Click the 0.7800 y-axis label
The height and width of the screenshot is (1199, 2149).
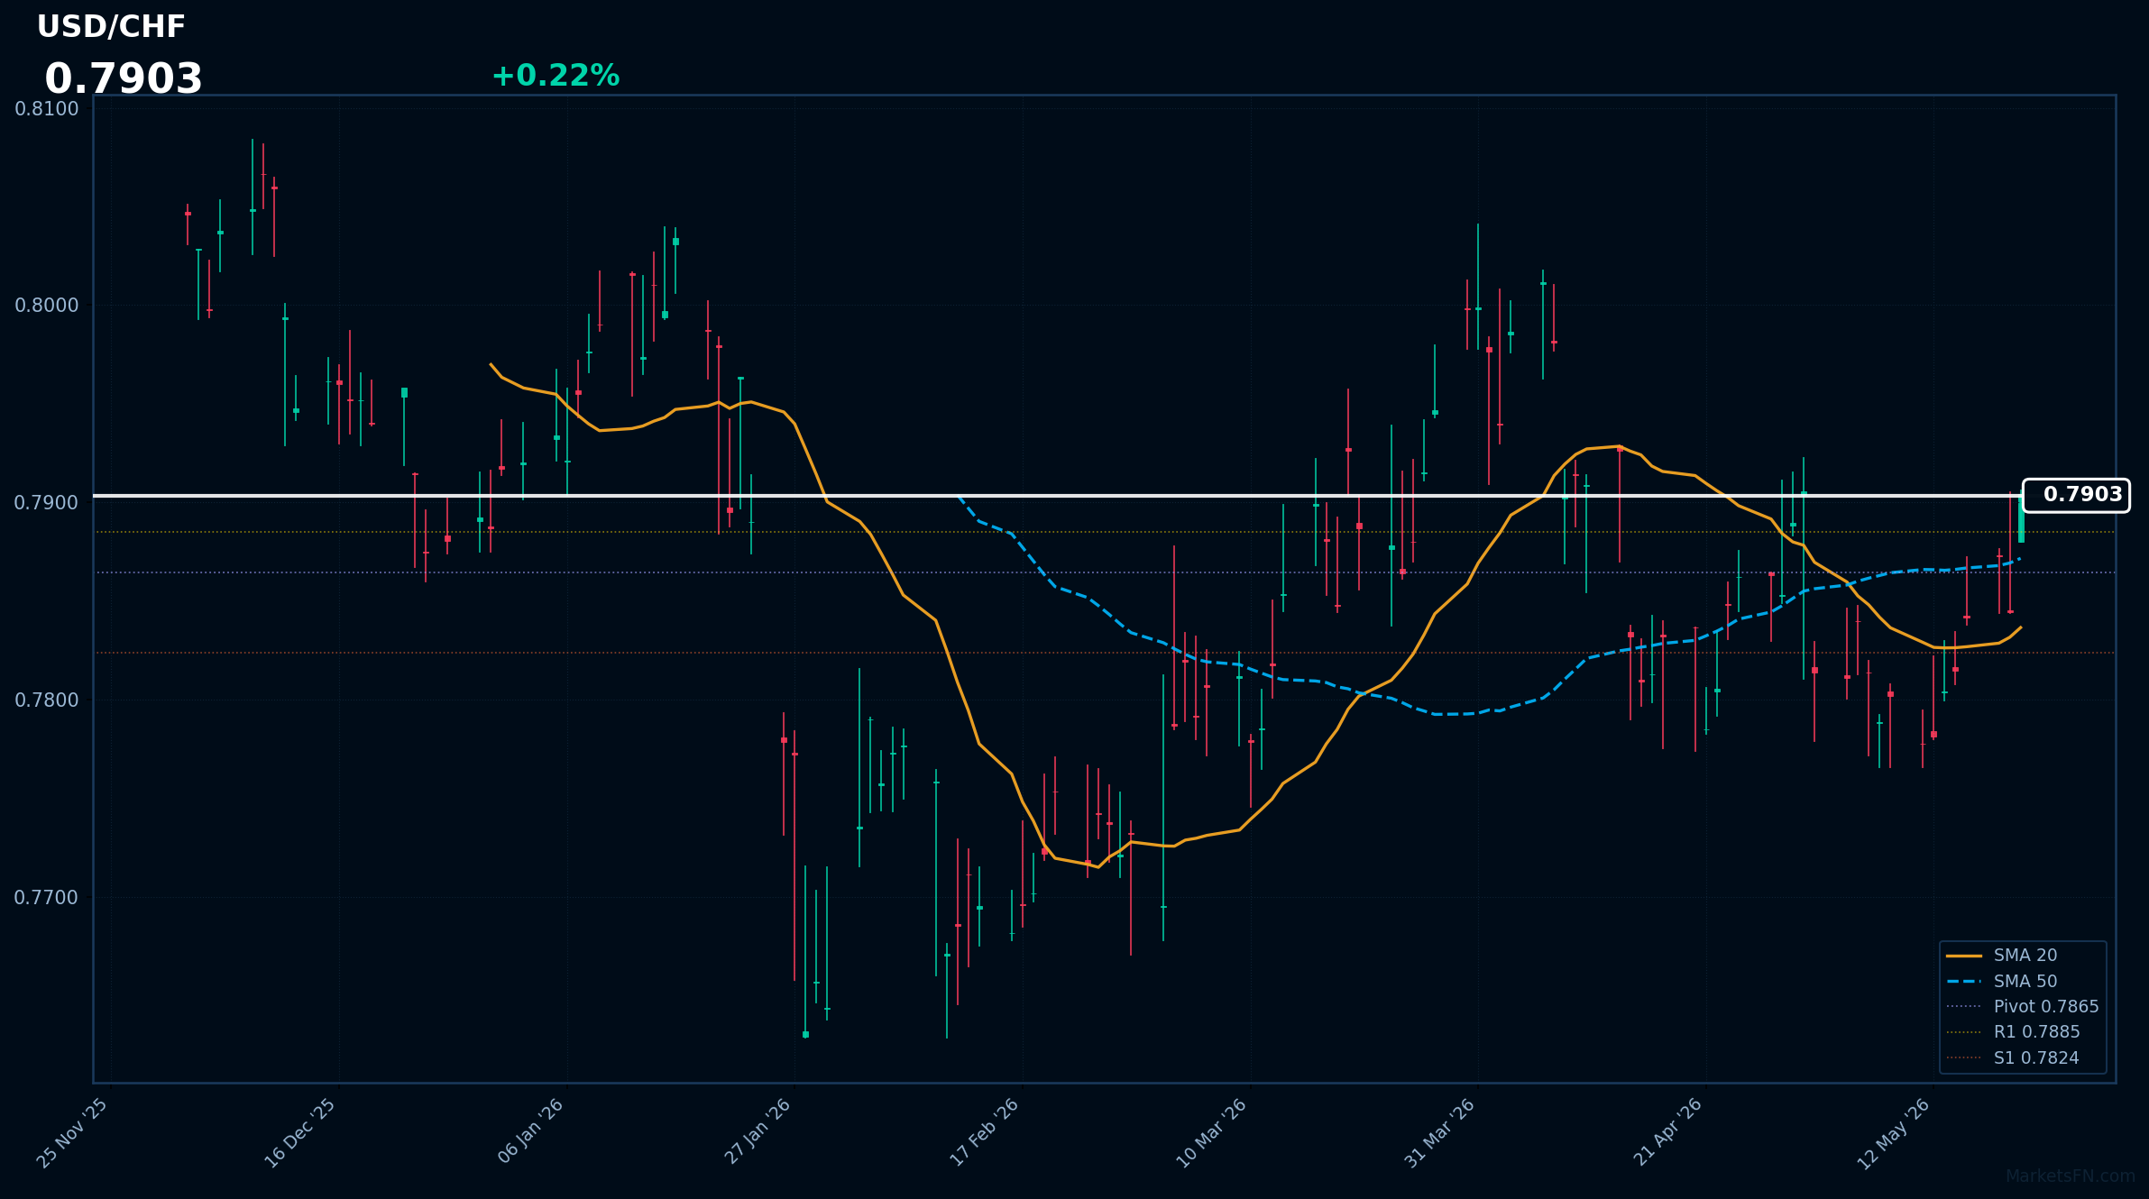coord(47,700)
